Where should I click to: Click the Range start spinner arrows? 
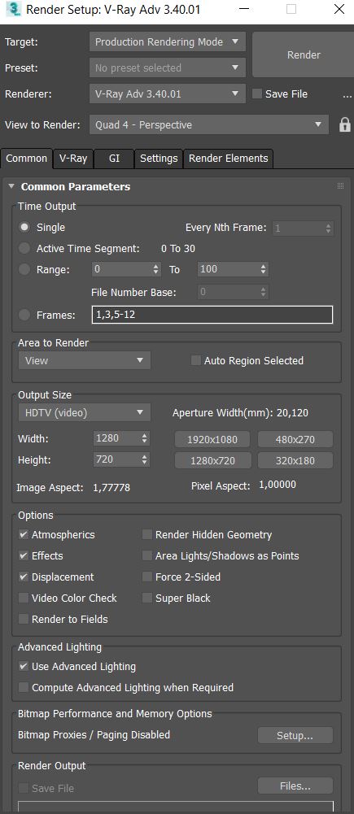(x=156, y=269)
